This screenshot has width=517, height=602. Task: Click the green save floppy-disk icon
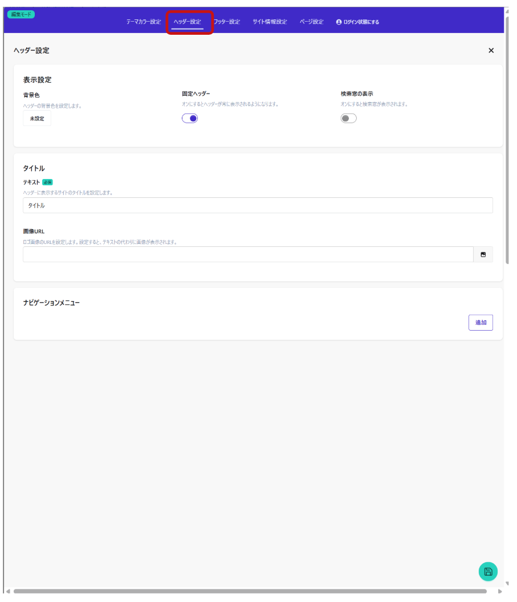tap(487, 571)
